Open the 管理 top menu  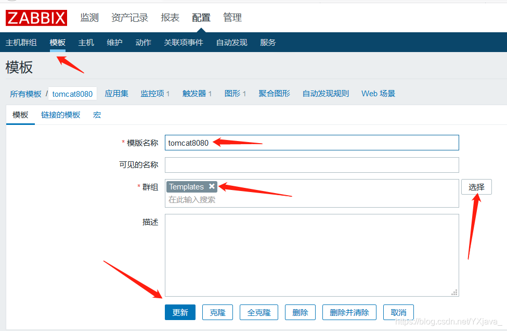(x=232, y=18)
